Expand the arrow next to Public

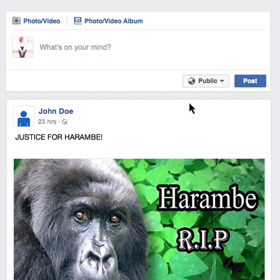222,81
